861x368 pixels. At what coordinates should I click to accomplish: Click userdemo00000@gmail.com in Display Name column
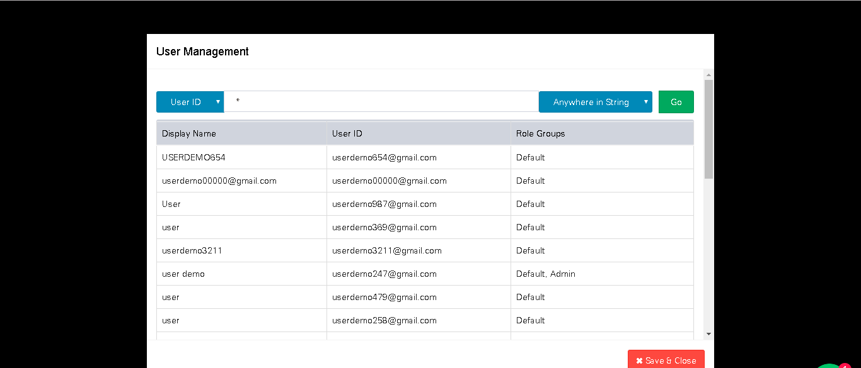click(242, 181)
